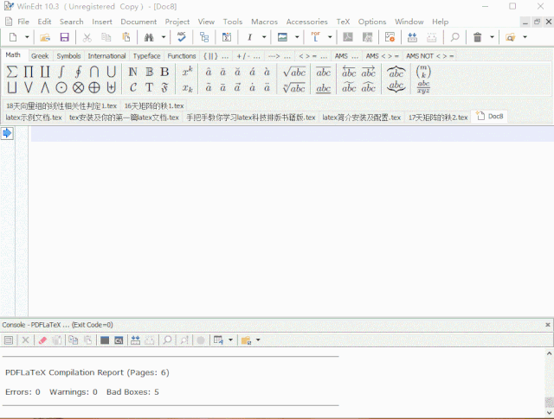Click the magnifier search icon in main toolbar

pos(454,37)
